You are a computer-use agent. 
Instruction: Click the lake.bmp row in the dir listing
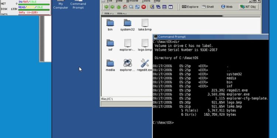coord(197,106)
